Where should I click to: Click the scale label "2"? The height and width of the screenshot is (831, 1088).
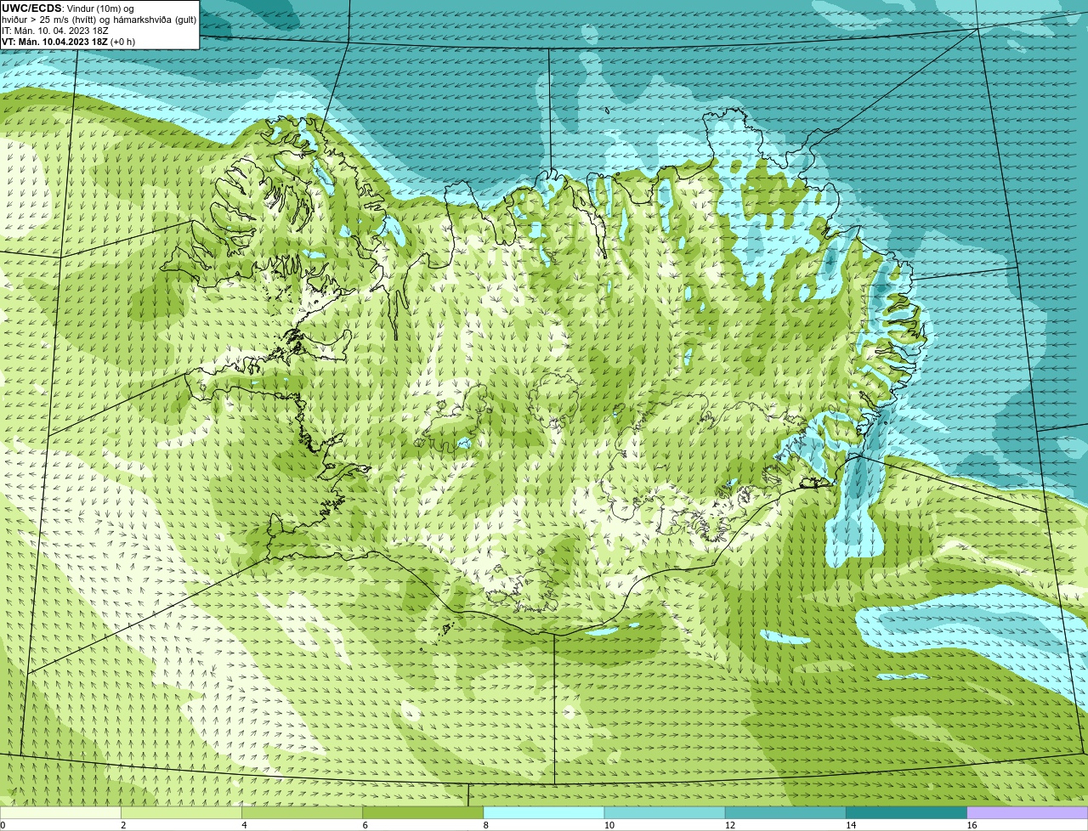pyautogui.click(x=123, y=825)
